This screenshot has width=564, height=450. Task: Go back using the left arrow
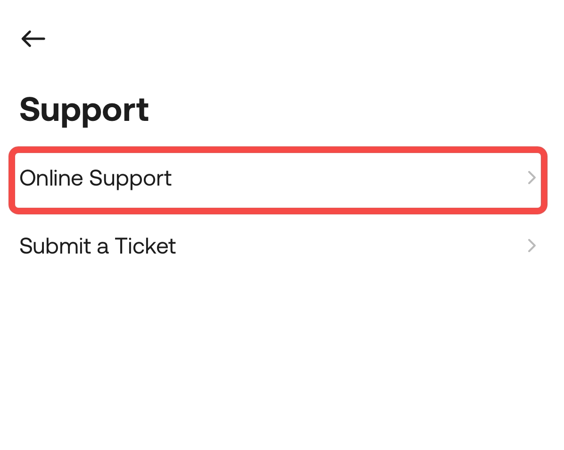33,39
